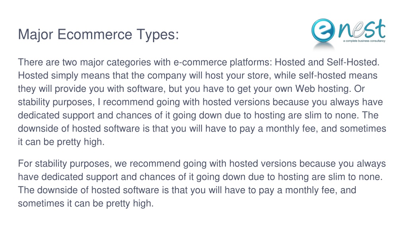Click the phrase 'e-commerce platforms:'

[223, 62]
